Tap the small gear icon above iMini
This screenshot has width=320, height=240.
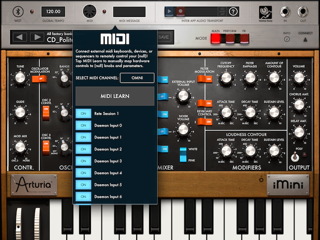click(261, 180)
